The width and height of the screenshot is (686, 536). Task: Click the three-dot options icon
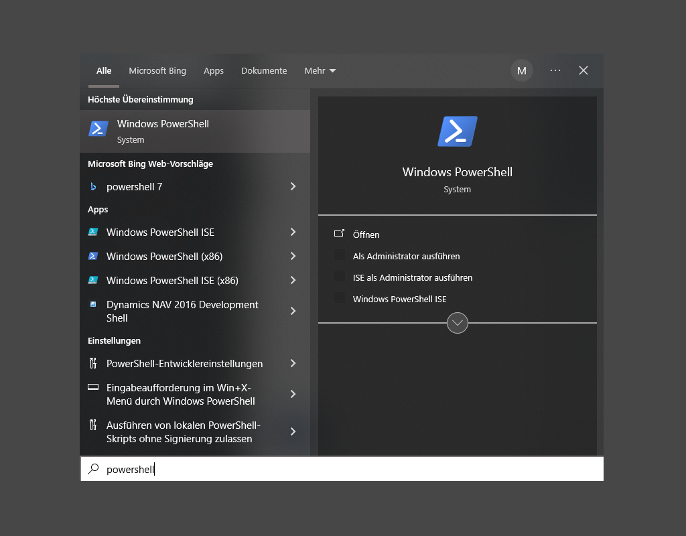[555, 70]
